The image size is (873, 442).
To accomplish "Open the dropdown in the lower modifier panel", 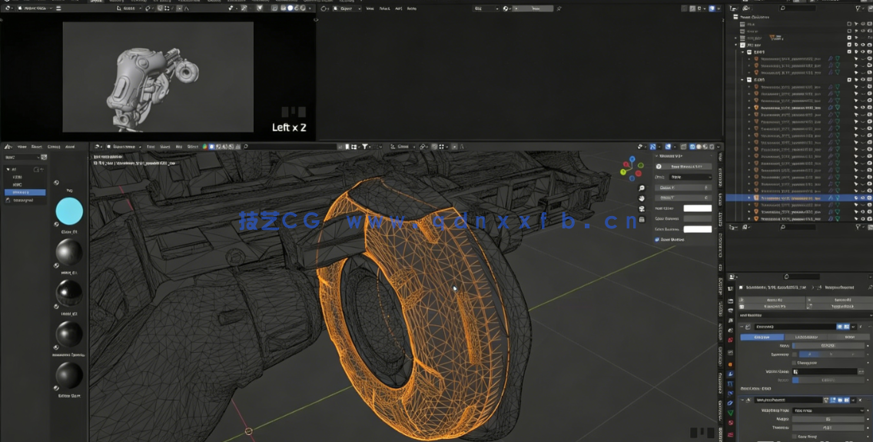I will (x=826, y=410).
